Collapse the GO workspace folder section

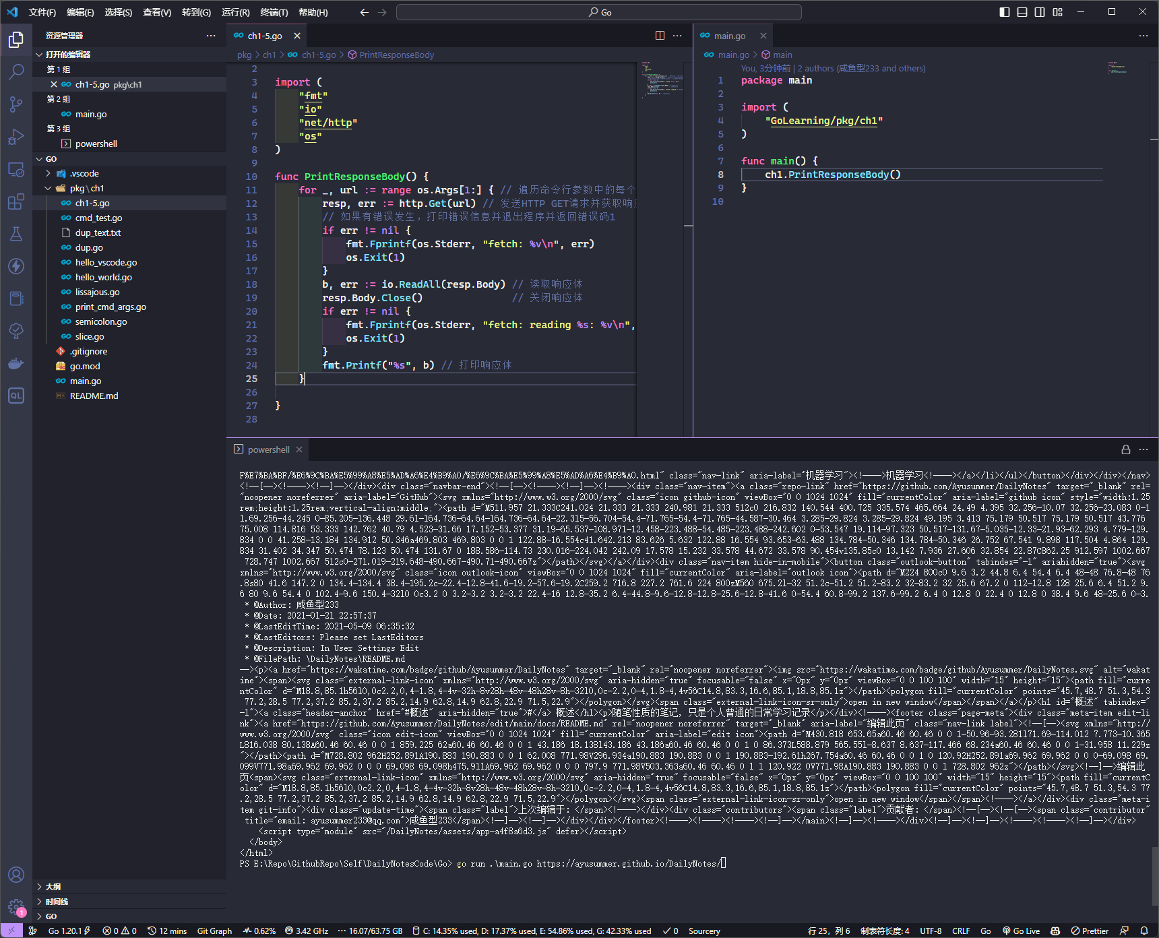coord(129,159)
